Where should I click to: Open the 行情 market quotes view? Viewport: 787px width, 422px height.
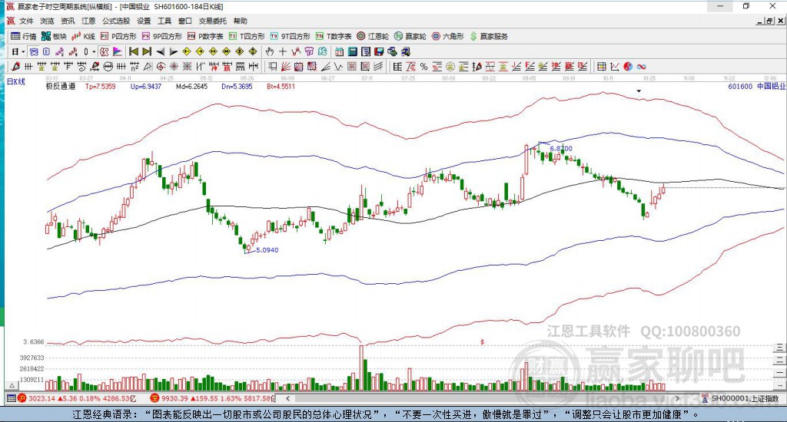click(x=24, y=36)
